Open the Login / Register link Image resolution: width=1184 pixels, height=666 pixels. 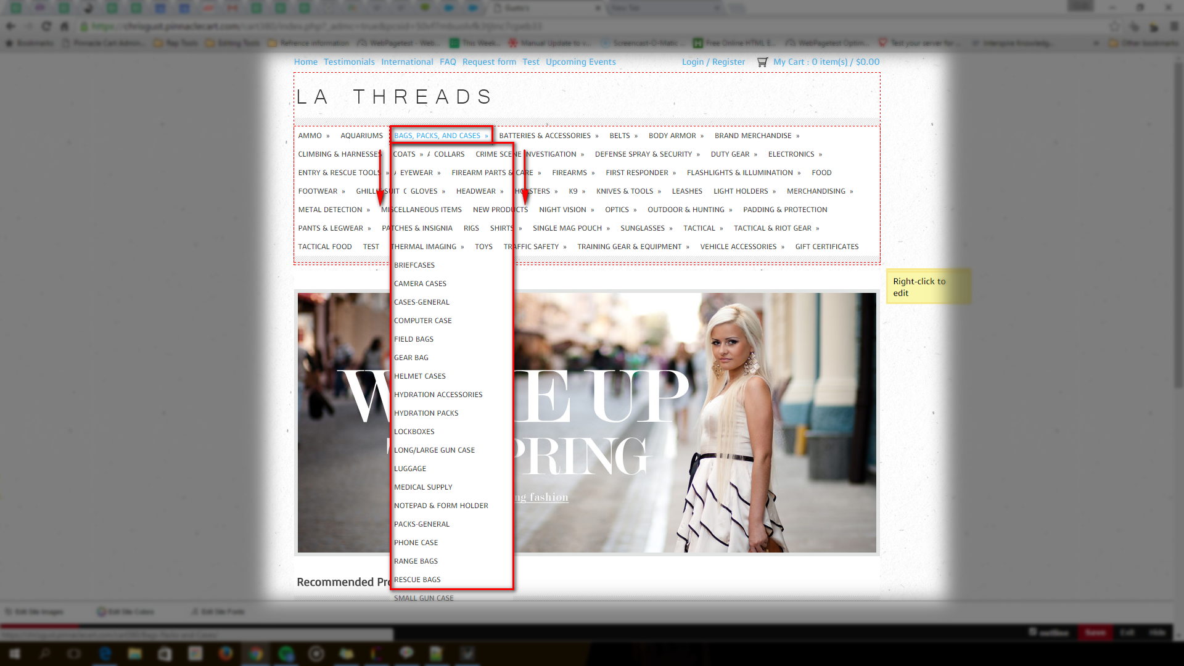point(713,62)
